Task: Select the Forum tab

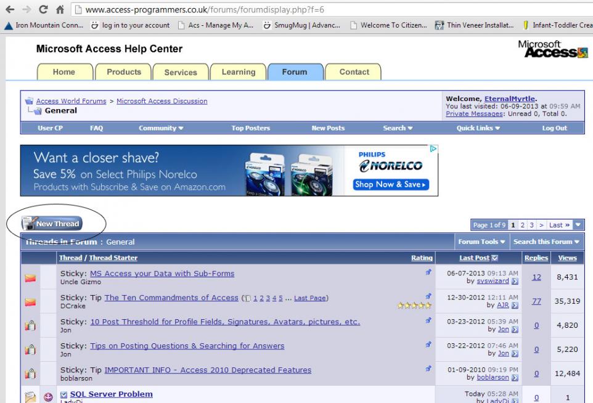Action: point(295,72)
